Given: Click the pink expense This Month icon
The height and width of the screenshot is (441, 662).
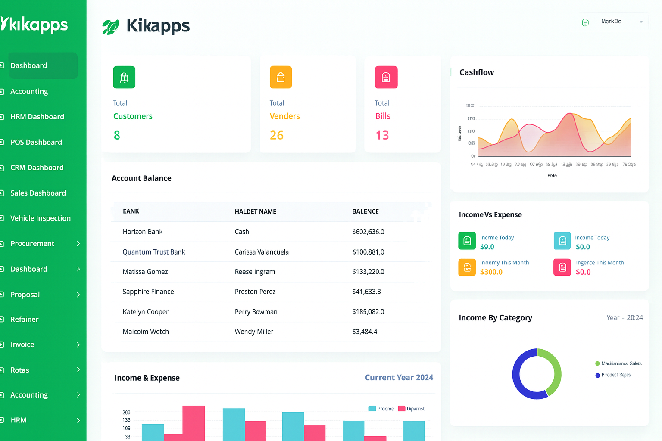Looking at the screenshot, I should pos(562,267).
